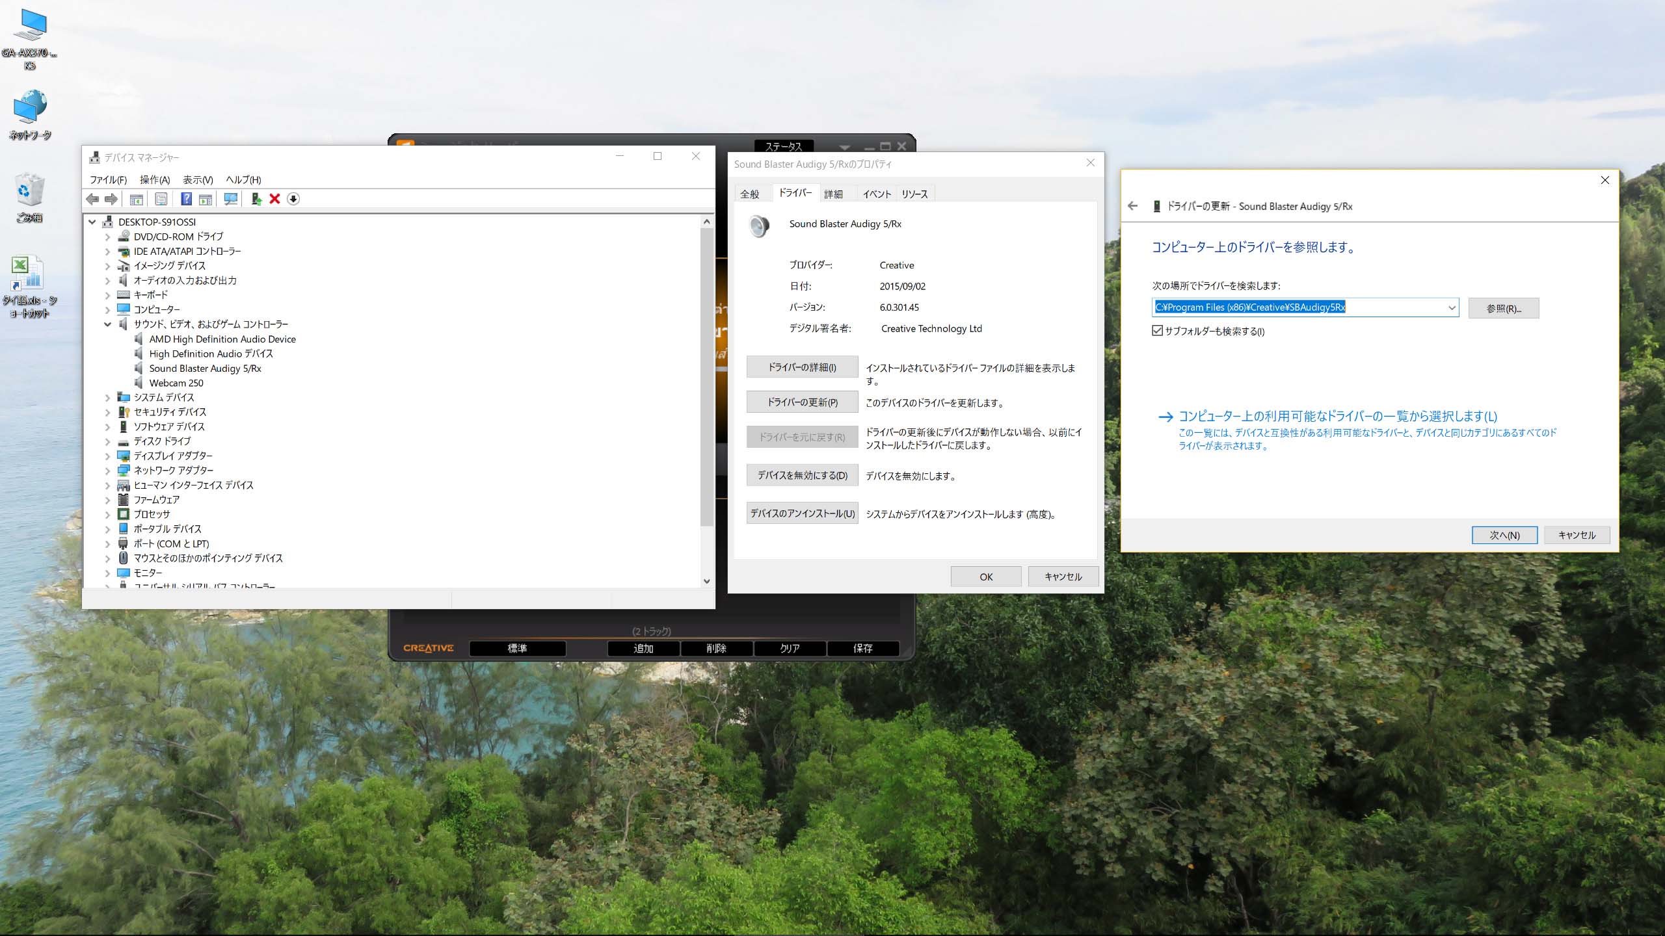This screenshot has height=936, width=1665.
Task: Click the choose from available drivers list link
Action: click(x=1338, y=416)
